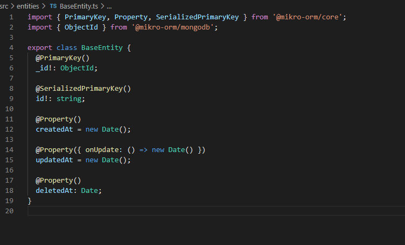Click line number 1 in gutter
This screenshot has height=245, width=405.
(x=11, y=17)
